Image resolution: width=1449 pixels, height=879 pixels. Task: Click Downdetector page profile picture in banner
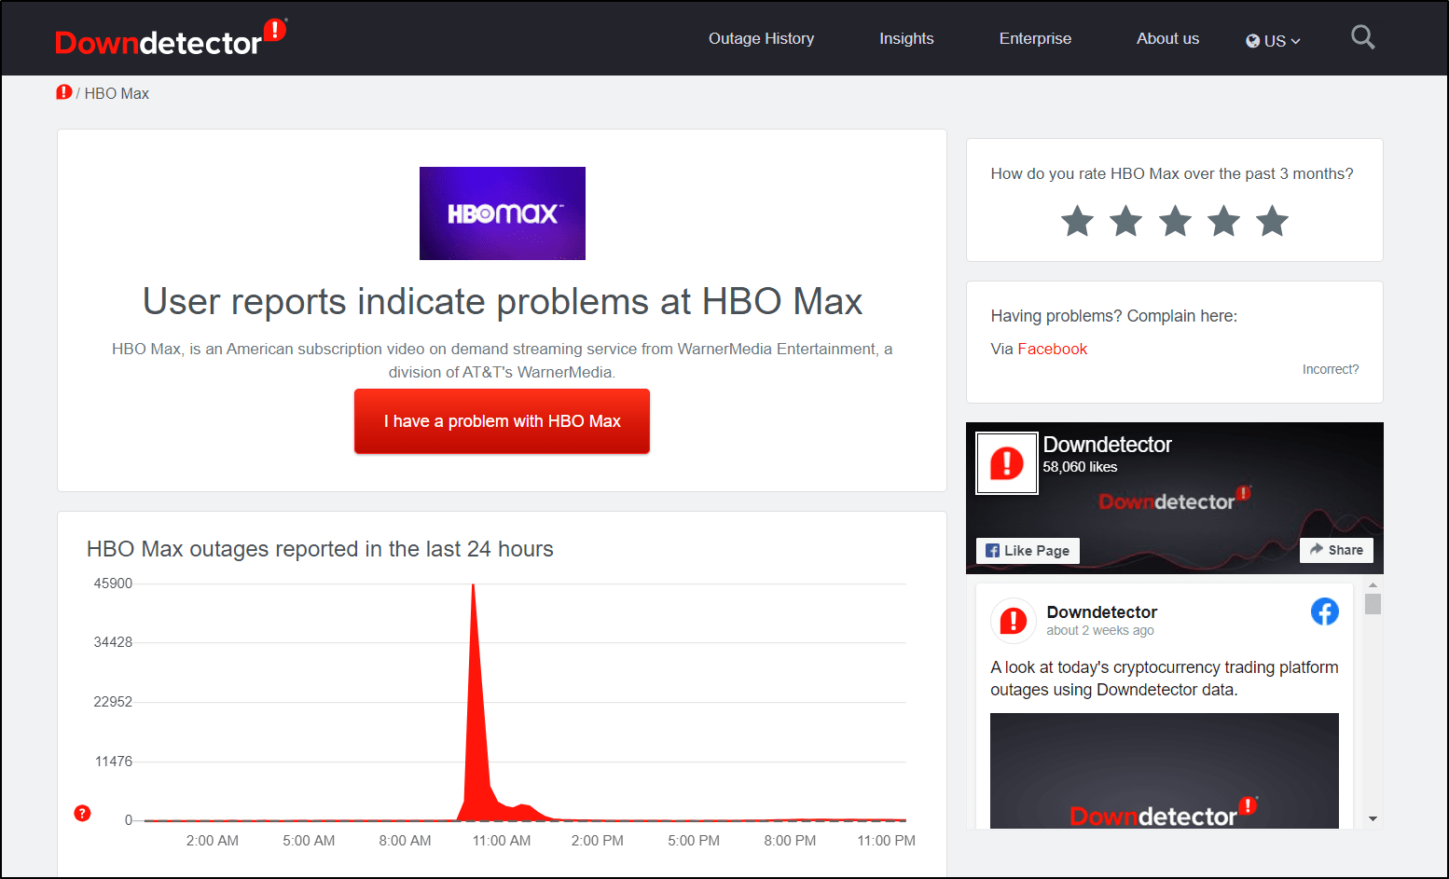click(1006, 463)
